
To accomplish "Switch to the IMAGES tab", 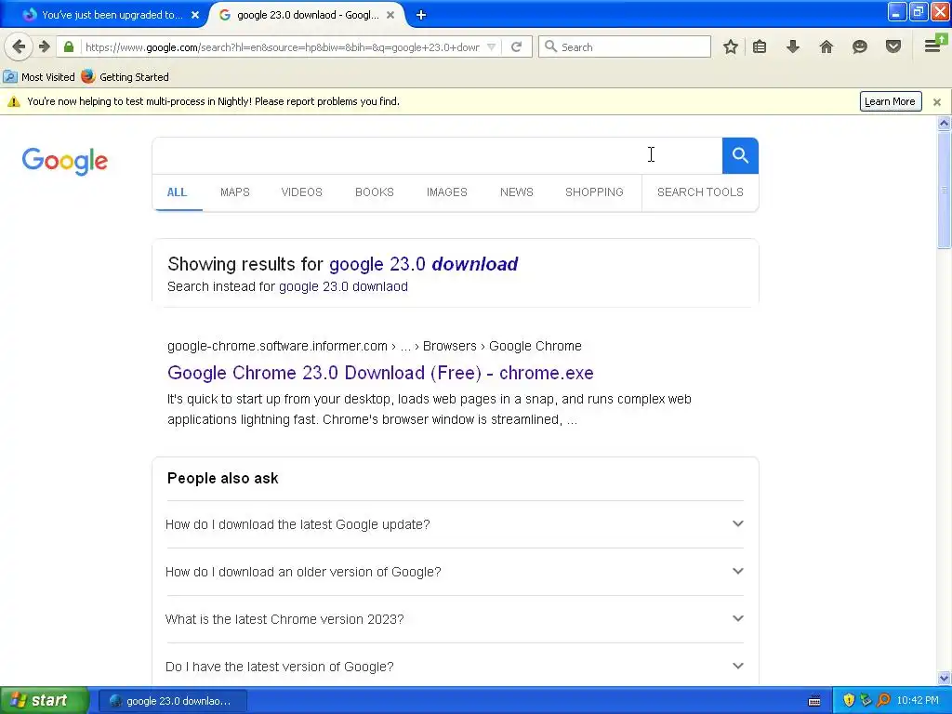I will point(447,192).
